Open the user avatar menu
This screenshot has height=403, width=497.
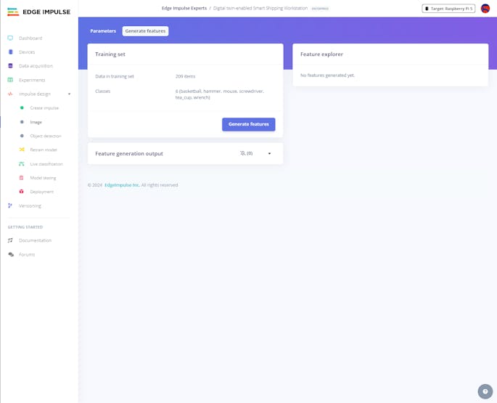click(x=485, y=9)
